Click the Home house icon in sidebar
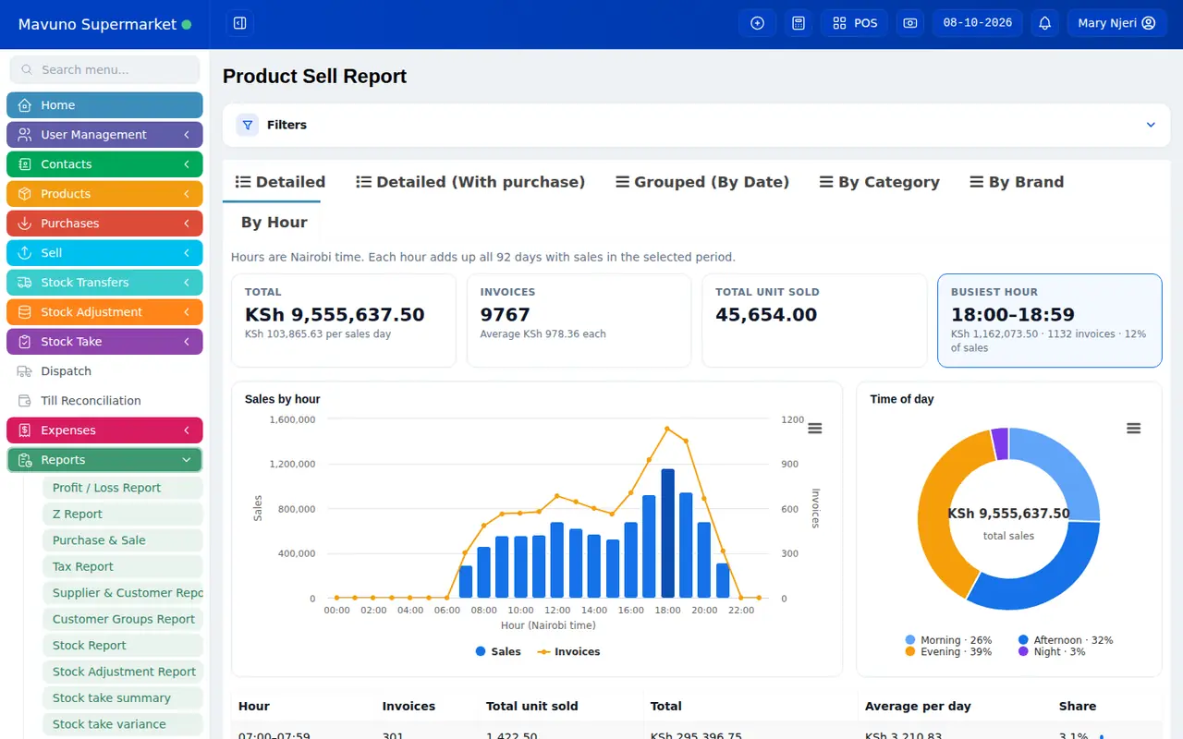Screen dimensions: 1183x739 pos(25,105)
